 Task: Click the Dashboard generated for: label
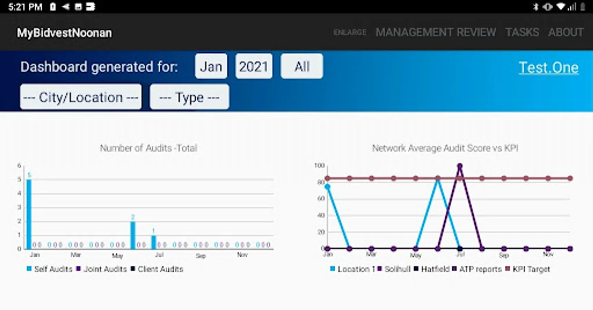99,67
